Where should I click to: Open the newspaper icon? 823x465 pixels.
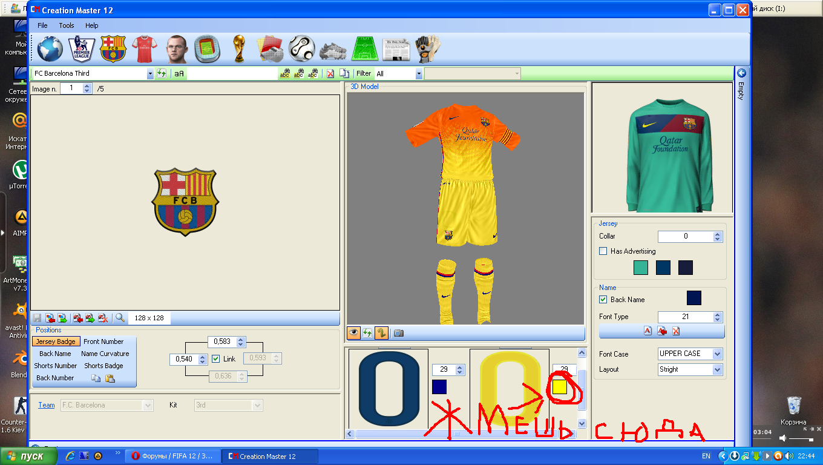[396, 50]
